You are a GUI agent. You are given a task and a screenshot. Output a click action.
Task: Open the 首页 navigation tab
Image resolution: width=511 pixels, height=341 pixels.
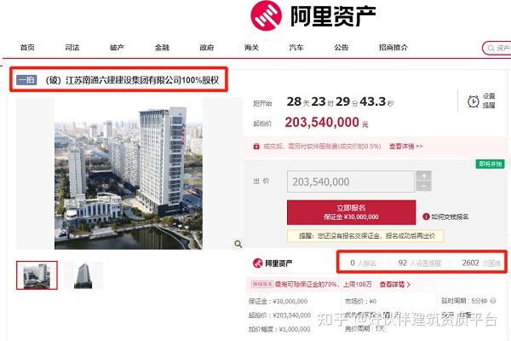pos(27,48)
